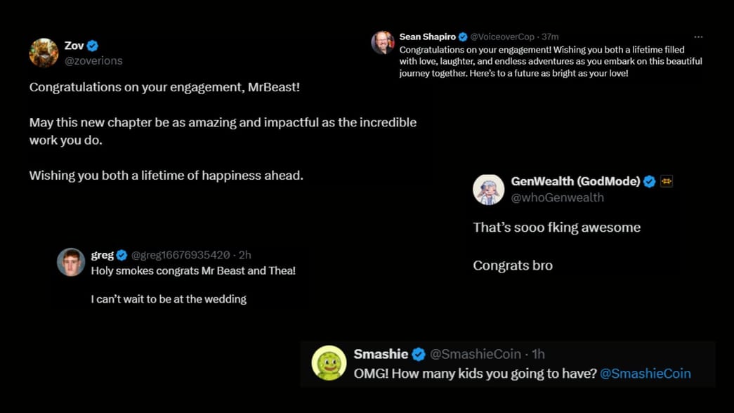Image resolution: width=734 pixels, height=413 pixels.
Task: Click GenWealth's anime profile picture
Action: point(489,189)
